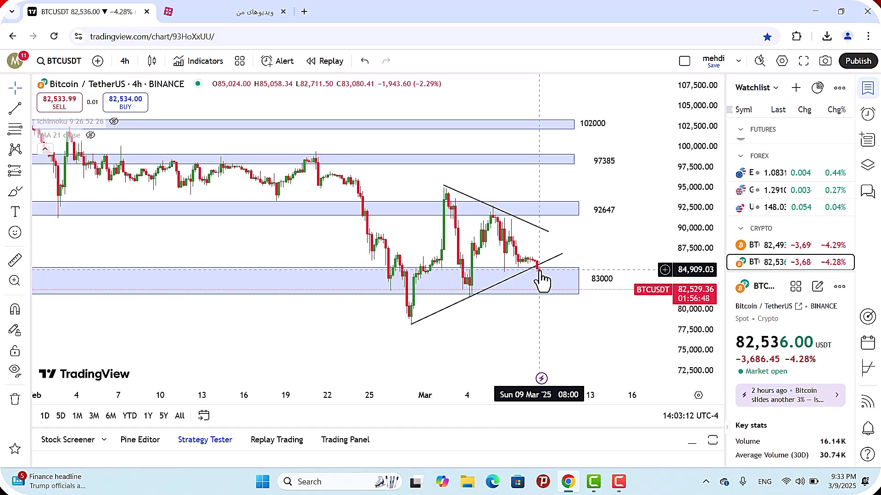Viewport: 881px width, 495px height.
Task: Select the Text annotation tool
Action: (x=15, y=212)
